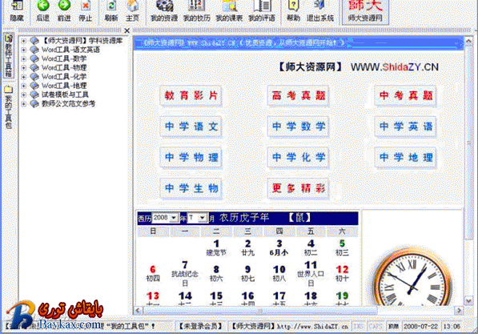Open the 中学化学 button
The width and height of the screenshot is (478, 334).
(299, 158)
